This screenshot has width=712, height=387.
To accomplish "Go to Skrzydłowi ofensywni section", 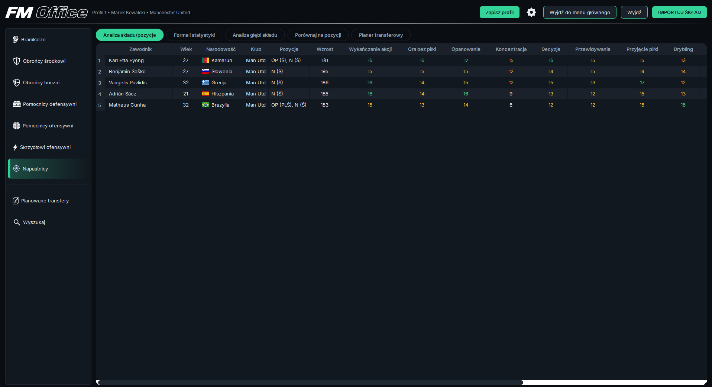I will click(48, 147).
